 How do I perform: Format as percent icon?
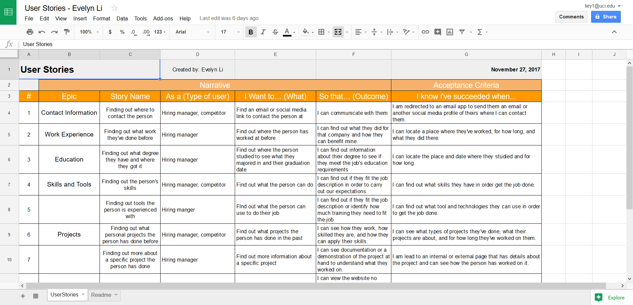(x=122, y=32)
